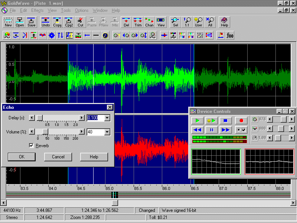Click the Cpy2 toolbar button

(x=69, y=22)
